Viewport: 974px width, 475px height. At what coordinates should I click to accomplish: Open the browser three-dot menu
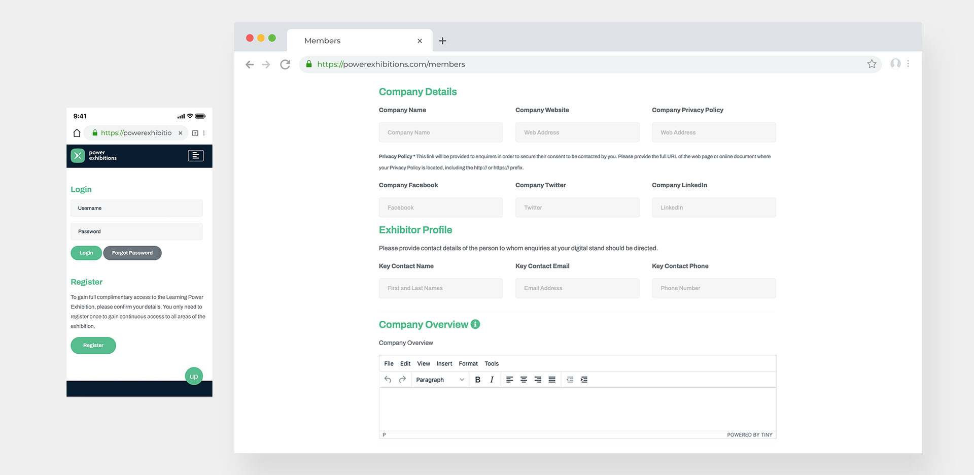pos(908,64)
